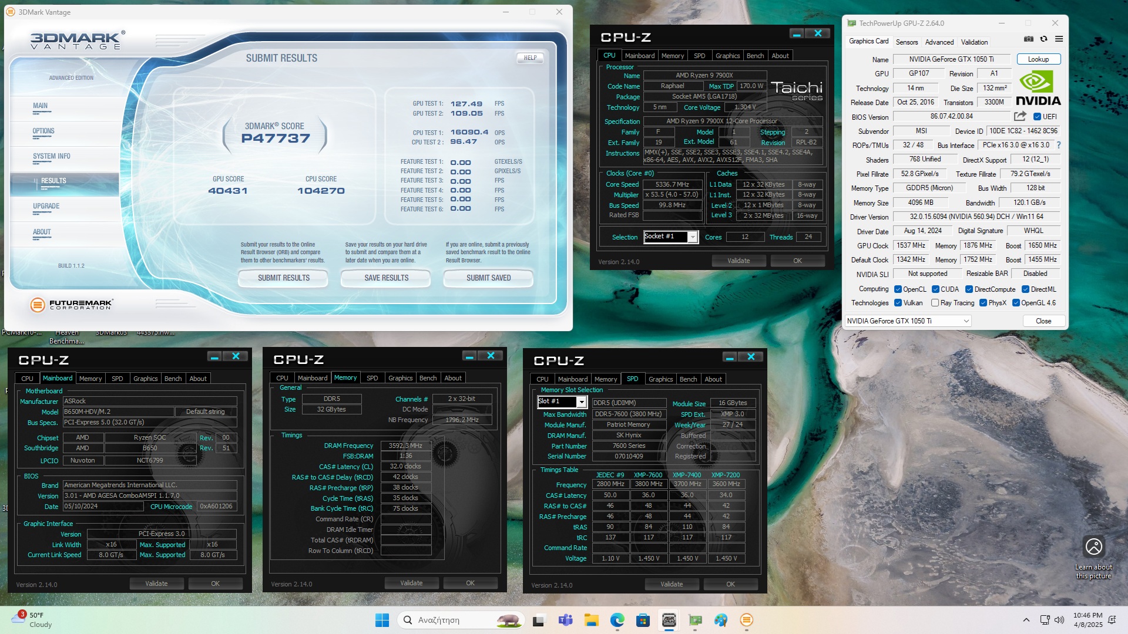The image size is (1128, 634).
Task: Click the GPU-Z Name field NVIDIA GeForce GTX 1050 Ti
Action: pyautogui.click(x=951, y=59)
